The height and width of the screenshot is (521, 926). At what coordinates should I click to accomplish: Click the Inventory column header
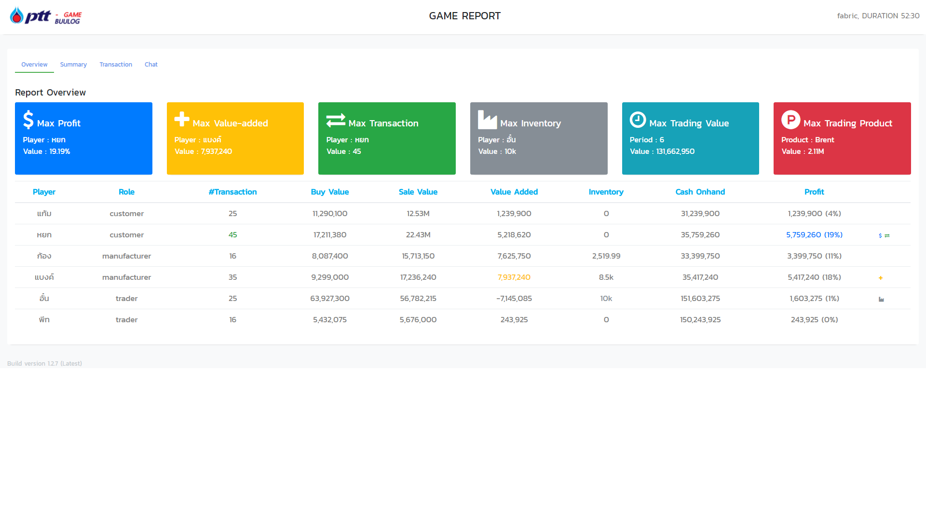click(606, 192)
